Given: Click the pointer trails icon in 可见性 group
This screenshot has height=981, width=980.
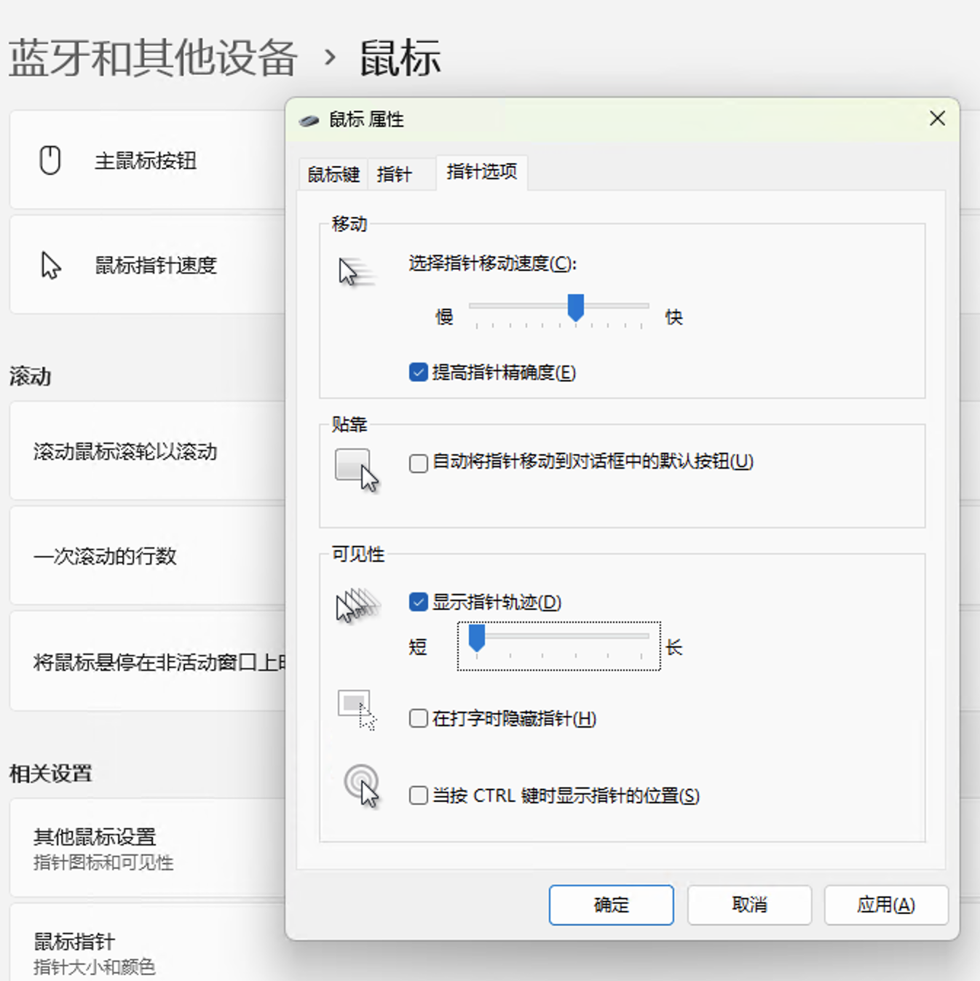Looking at the screenshot, I should point(357,605).
